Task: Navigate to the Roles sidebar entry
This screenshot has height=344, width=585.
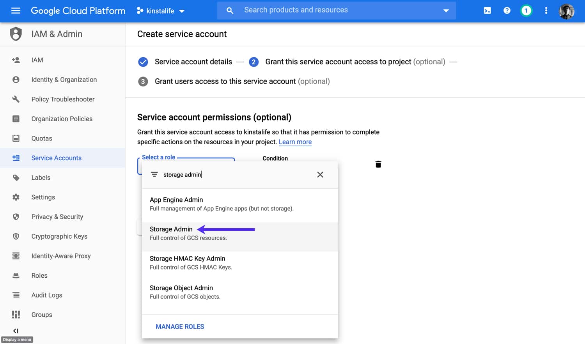Action: pyautogui.click(x=39, y=275)
